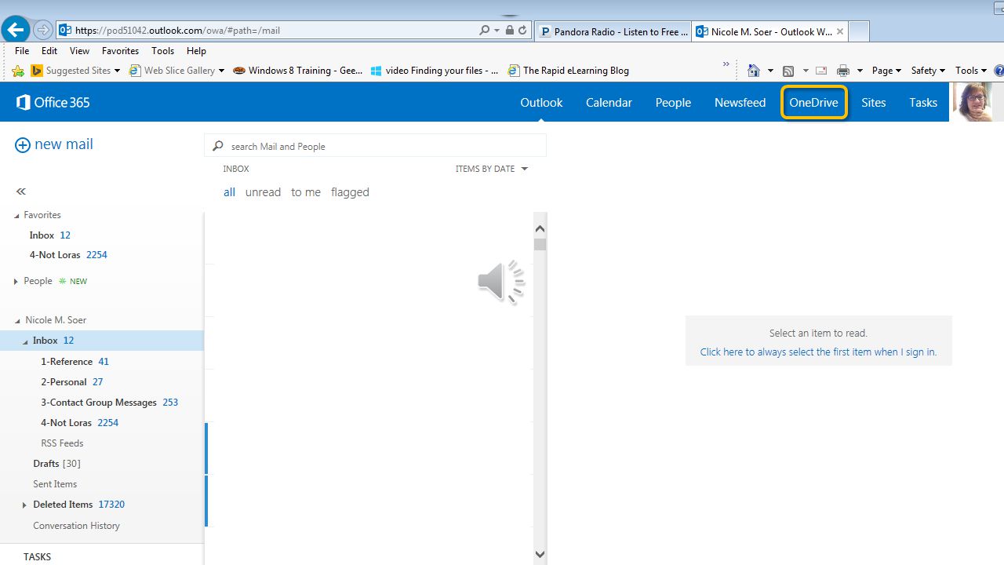1004x565 pixels.
Task: Open the Items by Date sort dropdown
Action: click(492, 169)
